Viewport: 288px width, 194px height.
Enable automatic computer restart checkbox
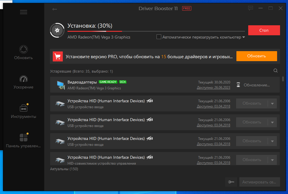159,37
